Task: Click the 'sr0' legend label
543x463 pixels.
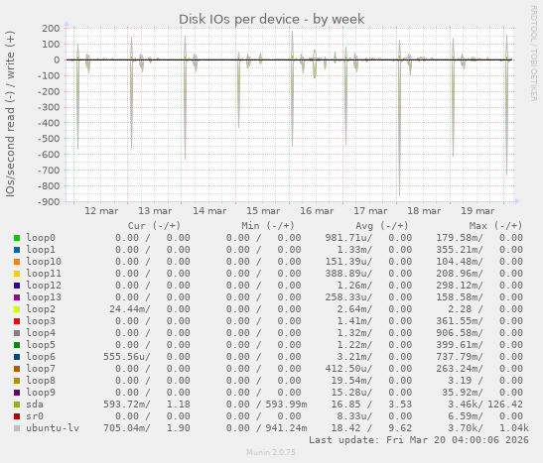Action: 35,416
